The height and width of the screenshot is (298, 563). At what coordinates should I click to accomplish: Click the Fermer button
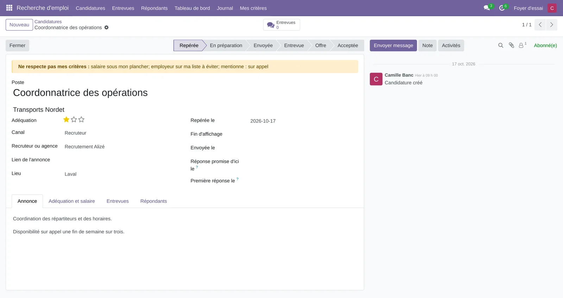pyautogui.click(x=17, y=45)
